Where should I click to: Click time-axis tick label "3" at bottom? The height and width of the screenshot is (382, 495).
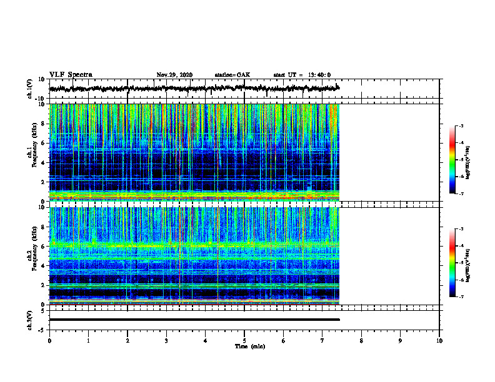[166, 341]
